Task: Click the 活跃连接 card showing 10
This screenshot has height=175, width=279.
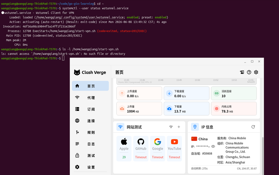Action: pos(234,93)
